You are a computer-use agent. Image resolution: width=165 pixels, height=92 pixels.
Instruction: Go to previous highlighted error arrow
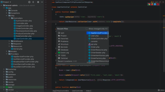pos(160,2)
